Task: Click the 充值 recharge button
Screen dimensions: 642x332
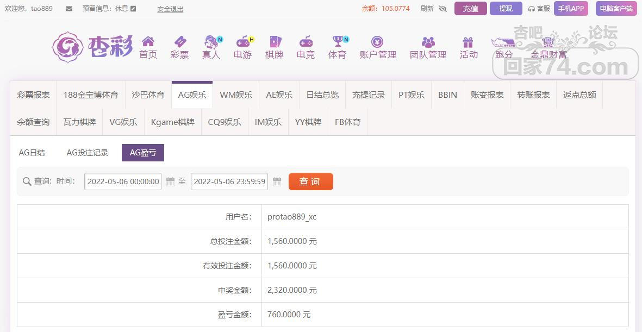Action: 470,9
